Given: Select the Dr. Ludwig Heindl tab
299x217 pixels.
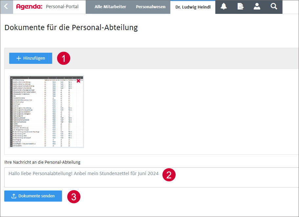Looking at the screenshot, I should [193, 7].
